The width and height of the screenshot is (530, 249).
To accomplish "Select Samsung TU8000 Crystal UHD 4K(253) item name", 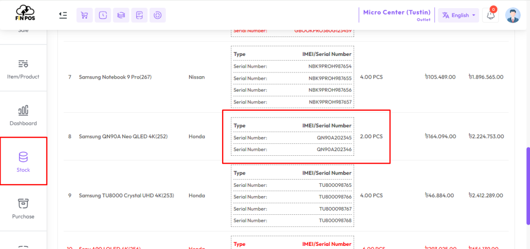I will (x=126, y=196).
